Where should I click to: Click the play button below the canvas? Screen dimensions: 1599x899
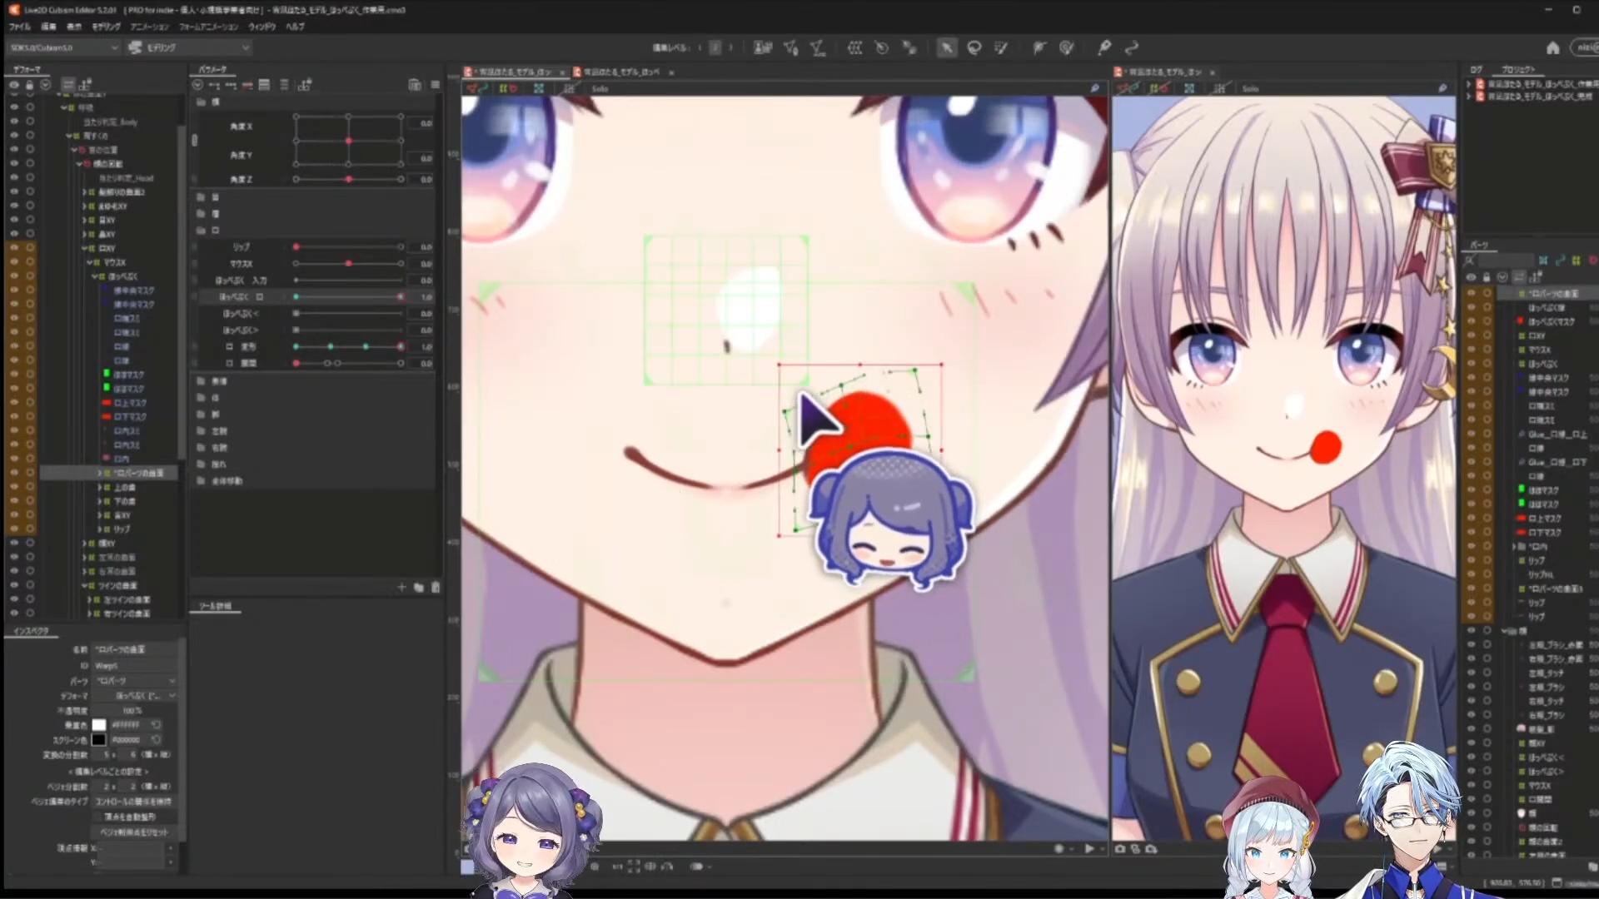click(1089, 848)
